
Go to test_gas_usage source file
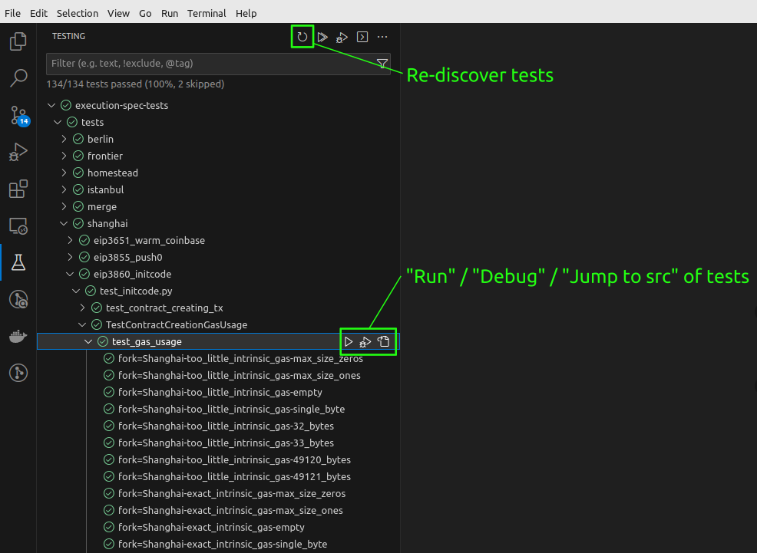384,341
